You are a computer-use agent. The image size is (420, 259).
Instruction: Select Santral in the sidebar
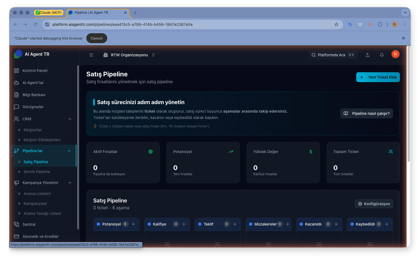pos(29,224)
